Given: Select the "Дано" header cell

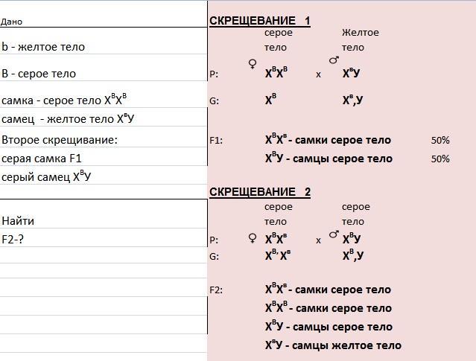Looking at the screenshot, I should click(12, 22).
